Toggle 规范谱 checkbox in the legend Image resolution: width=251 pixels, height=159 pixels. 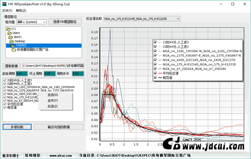[x=155, y=78]
